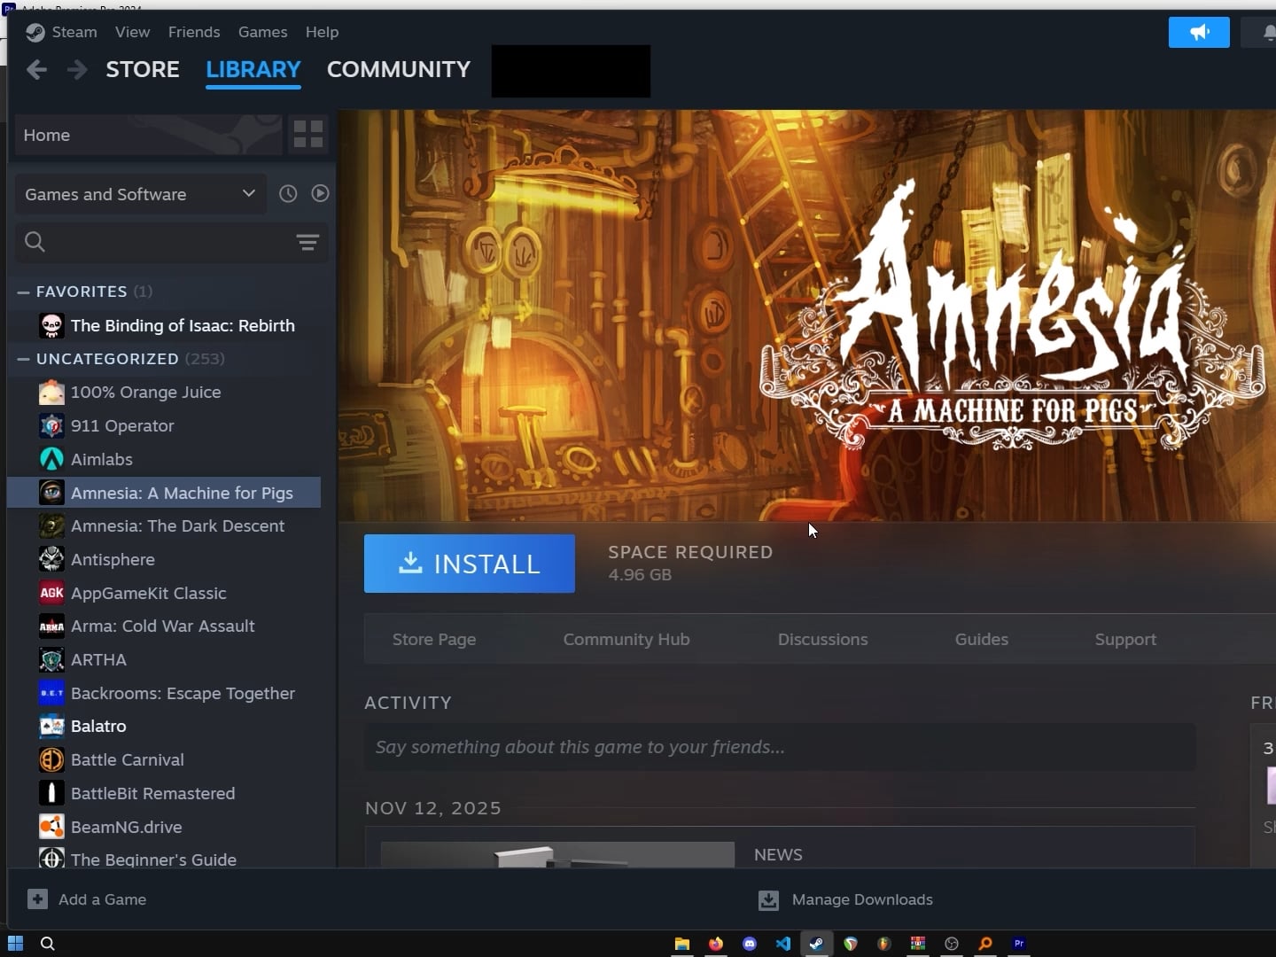This screenshot has width=1276, height=957.
Task: Click the forward navigation arrow
Action: pos(77,70)
